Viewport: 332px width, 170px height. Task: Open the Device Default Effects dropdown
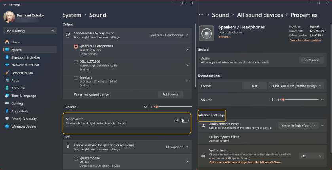298,126
